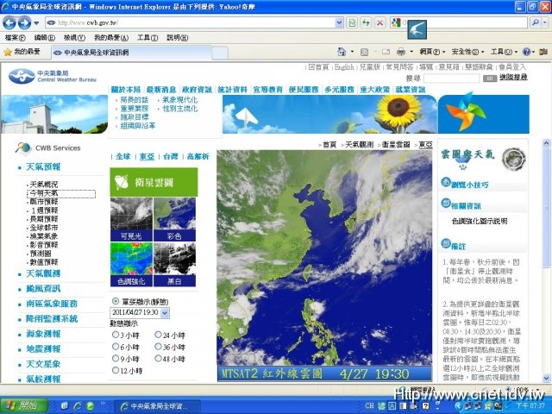Click the 黑白 black-and-white satellite icon
Viewport: 552px width, 414px height.
click(175, 263)
